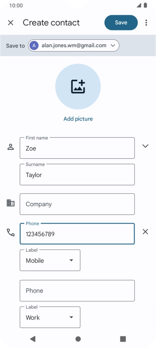Open the Mobile label dropdown
This screenshot has height=348, width=156.
50,260
